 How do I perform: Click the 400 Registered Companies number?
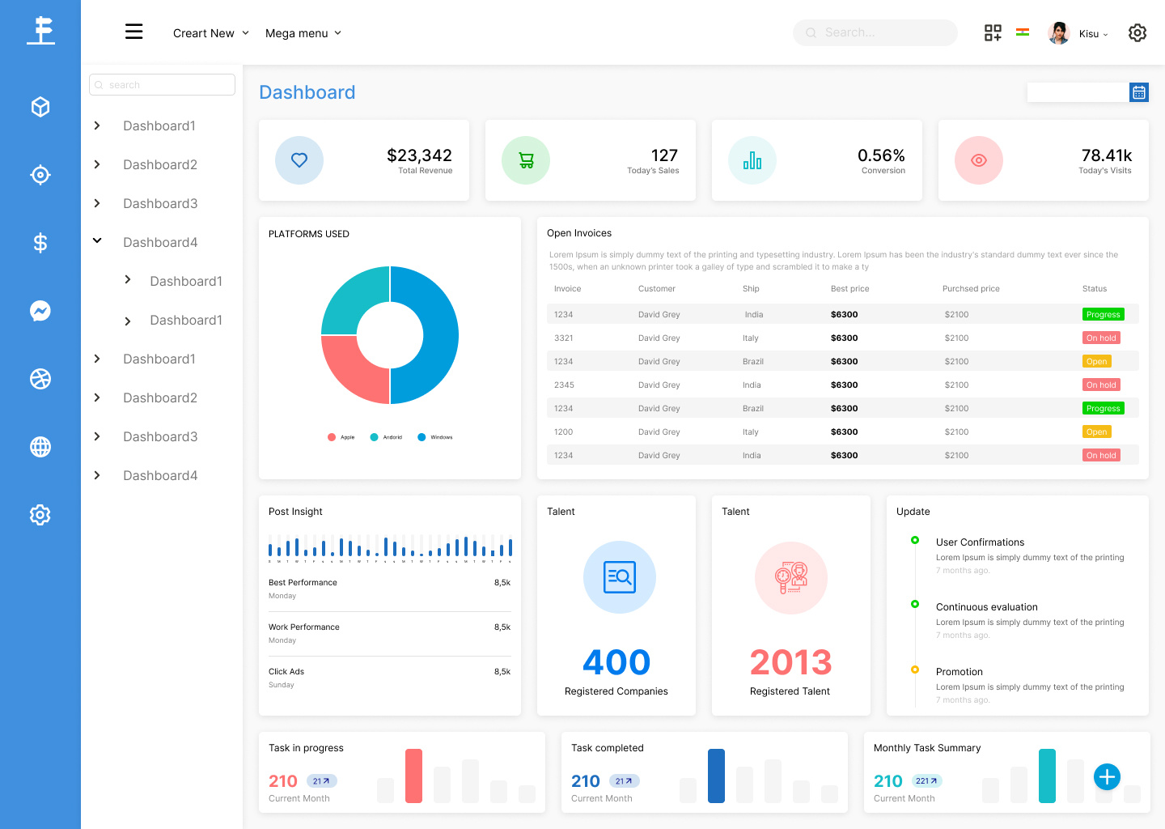[x=616, y=662]
